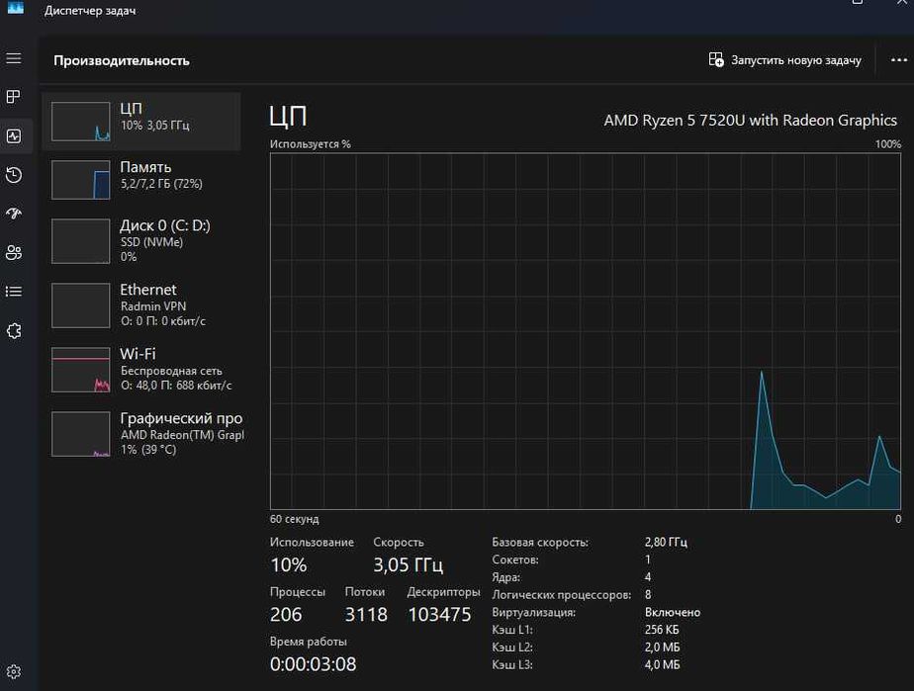The height and width of the screenshot is (691, 914).
Task: Click the Логических процессоров value 8
Action: pos(648,595)
